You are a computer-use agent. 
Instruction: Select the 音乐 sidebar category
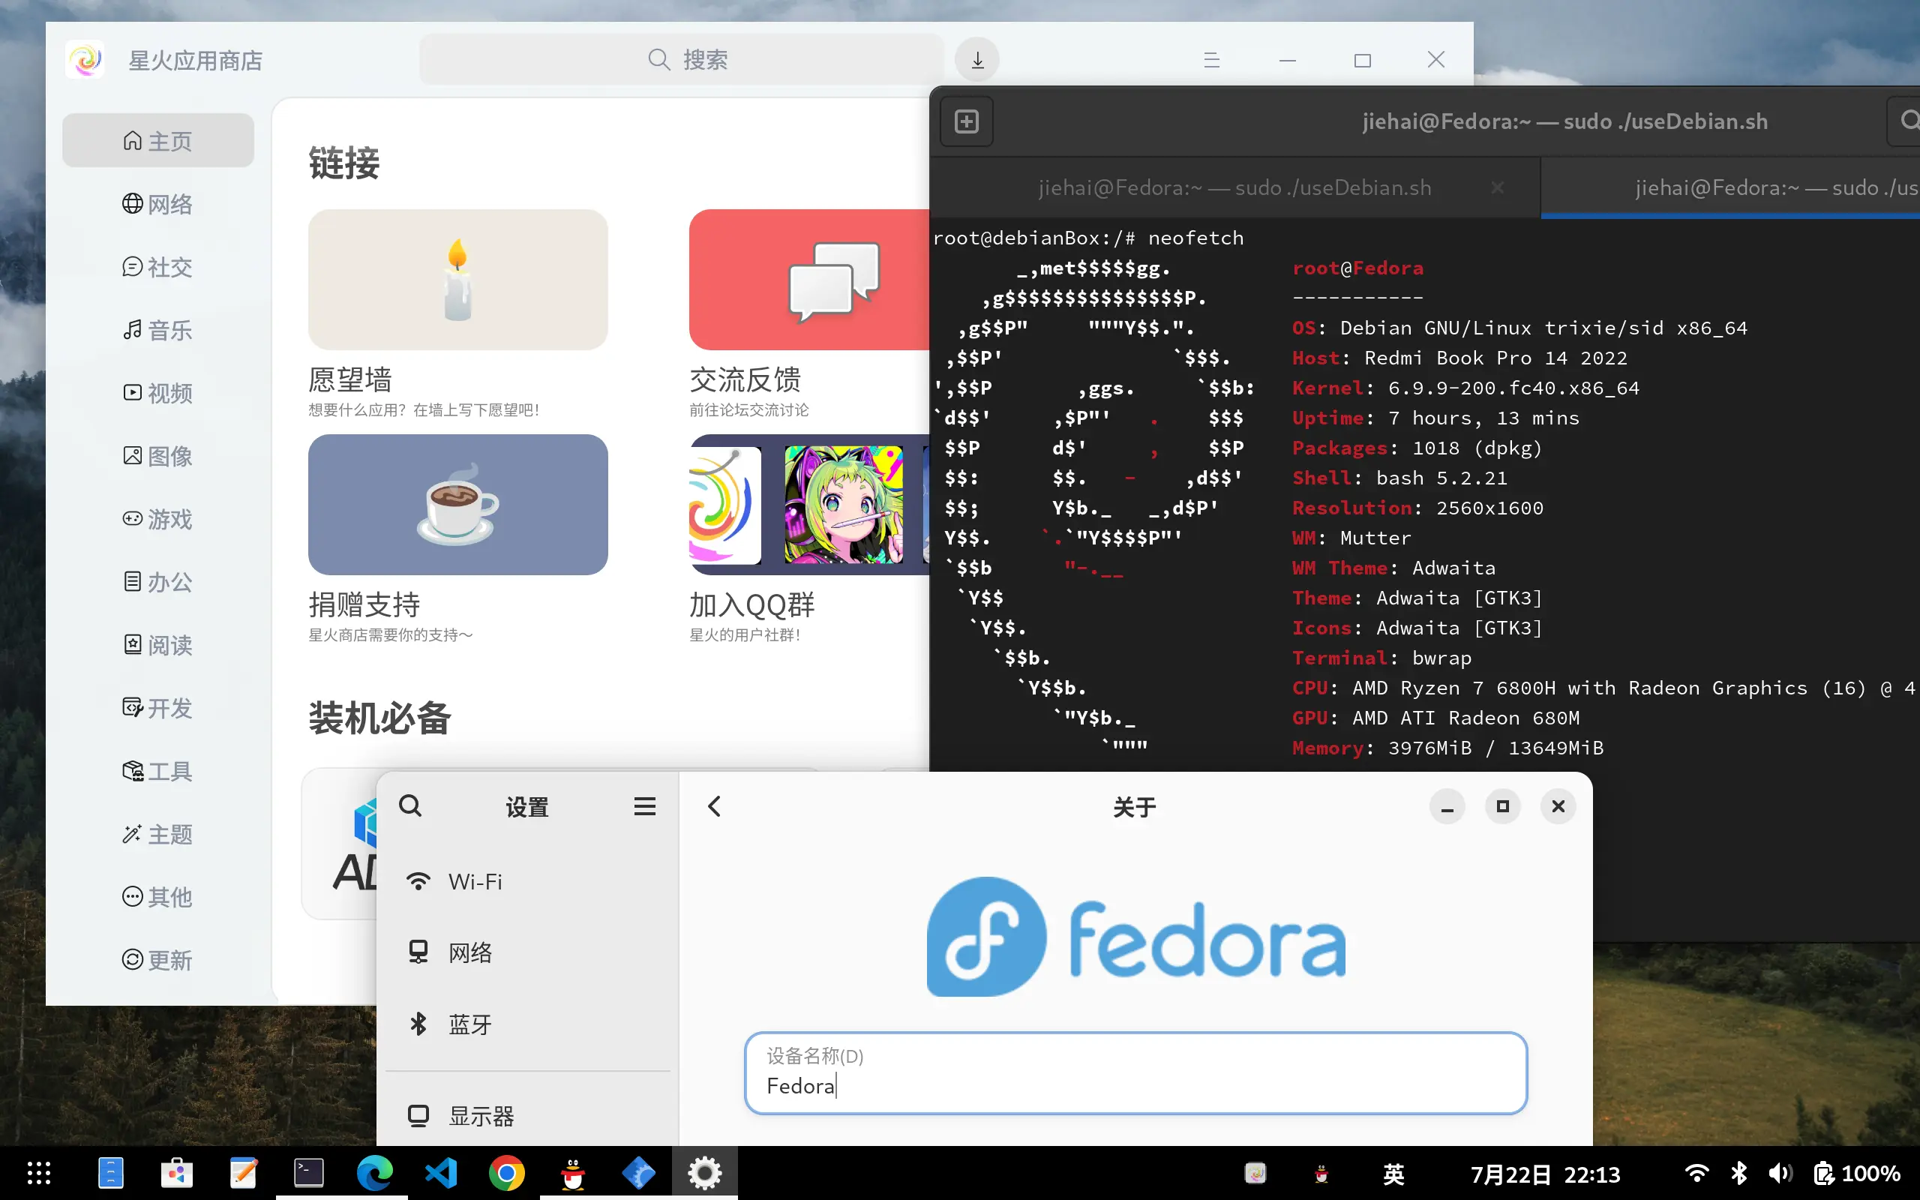pos(158,330)
